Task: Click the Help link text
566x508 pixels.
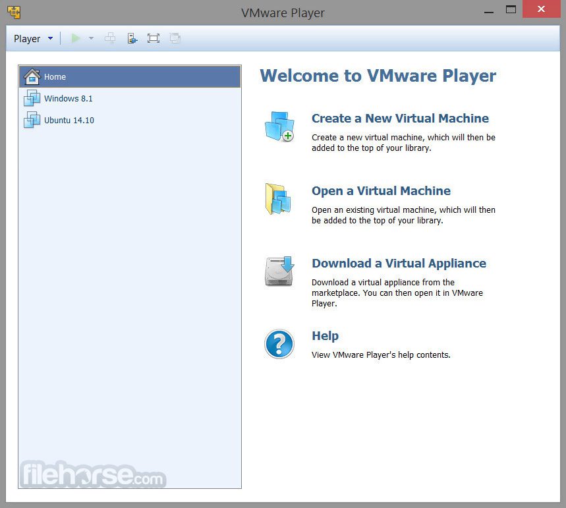Action: [325, 336]
